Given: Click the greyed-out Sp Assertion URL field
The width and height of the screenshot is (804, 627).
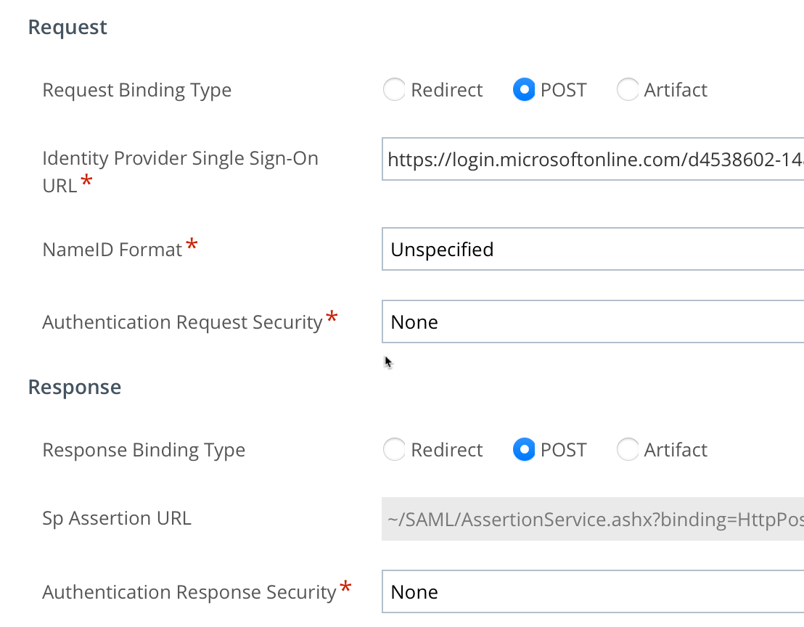Looking at the screenshot, I should point(592,519).
